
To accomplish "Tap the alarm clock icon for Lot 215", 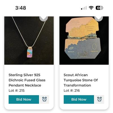I will pyautogui.click(x=44, y=99).
